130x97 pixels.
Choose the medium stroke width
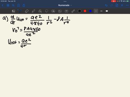tap(101, 11)
